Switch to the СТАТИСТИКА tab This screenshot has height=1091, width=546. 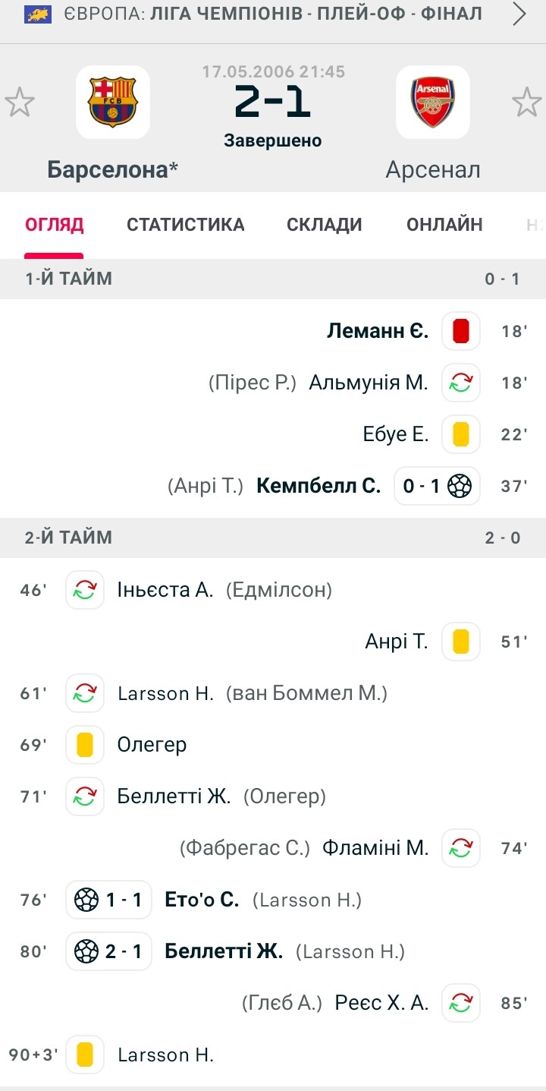(x=186, y=225)
